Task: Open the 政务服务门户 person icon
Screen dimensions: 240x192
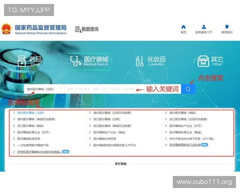Action: (x=204, y=27)
